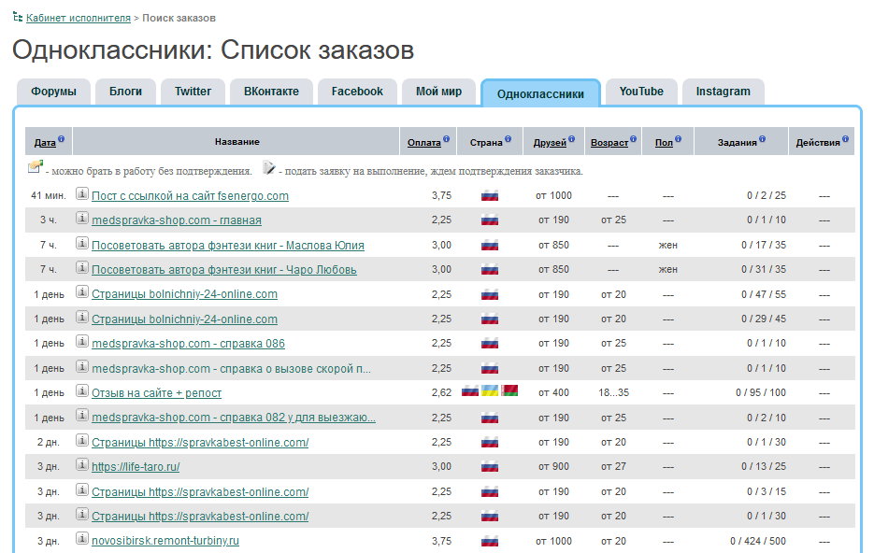Viewport: 874px width, 553px height.
Task: Click info icon next to Действия header
Action: pyautogui.click(x=846, y=140)
